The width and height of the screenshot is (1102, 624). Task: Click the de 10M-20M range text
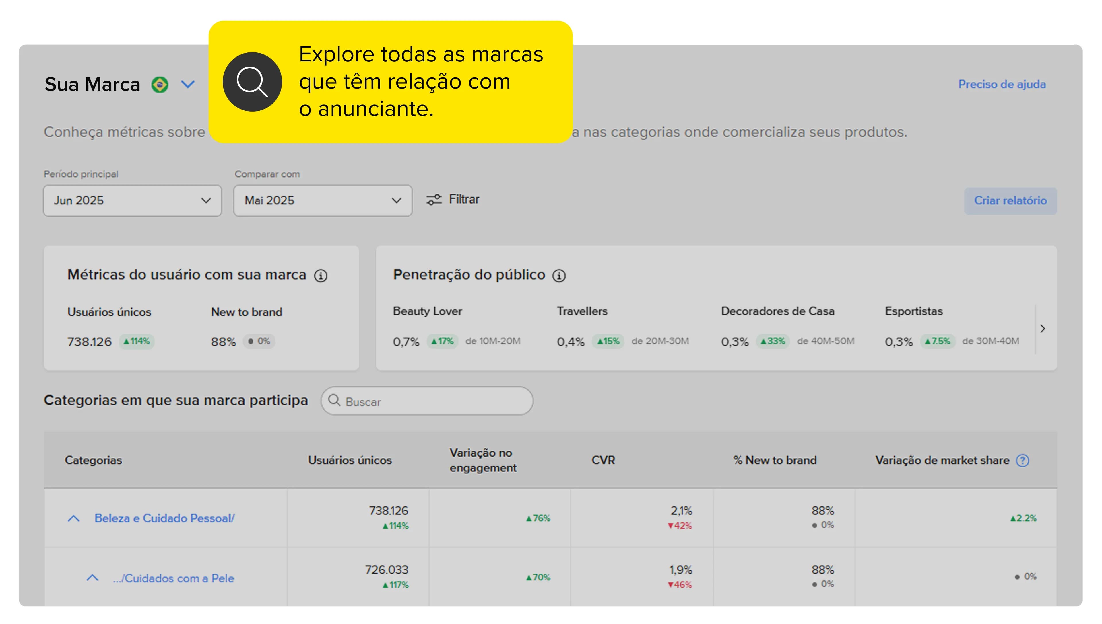coord(493,341)
